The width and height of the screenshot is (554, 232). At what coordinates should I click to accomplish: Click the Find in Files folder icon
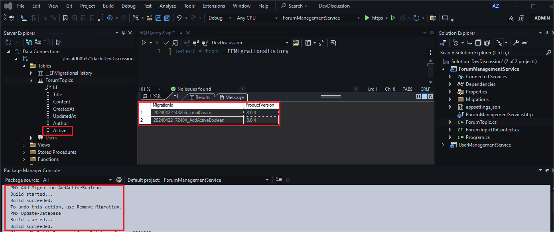[x=433, y=18]
